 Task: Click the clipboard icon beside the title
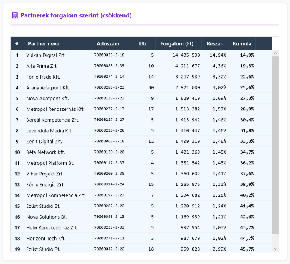click(15, 15)
